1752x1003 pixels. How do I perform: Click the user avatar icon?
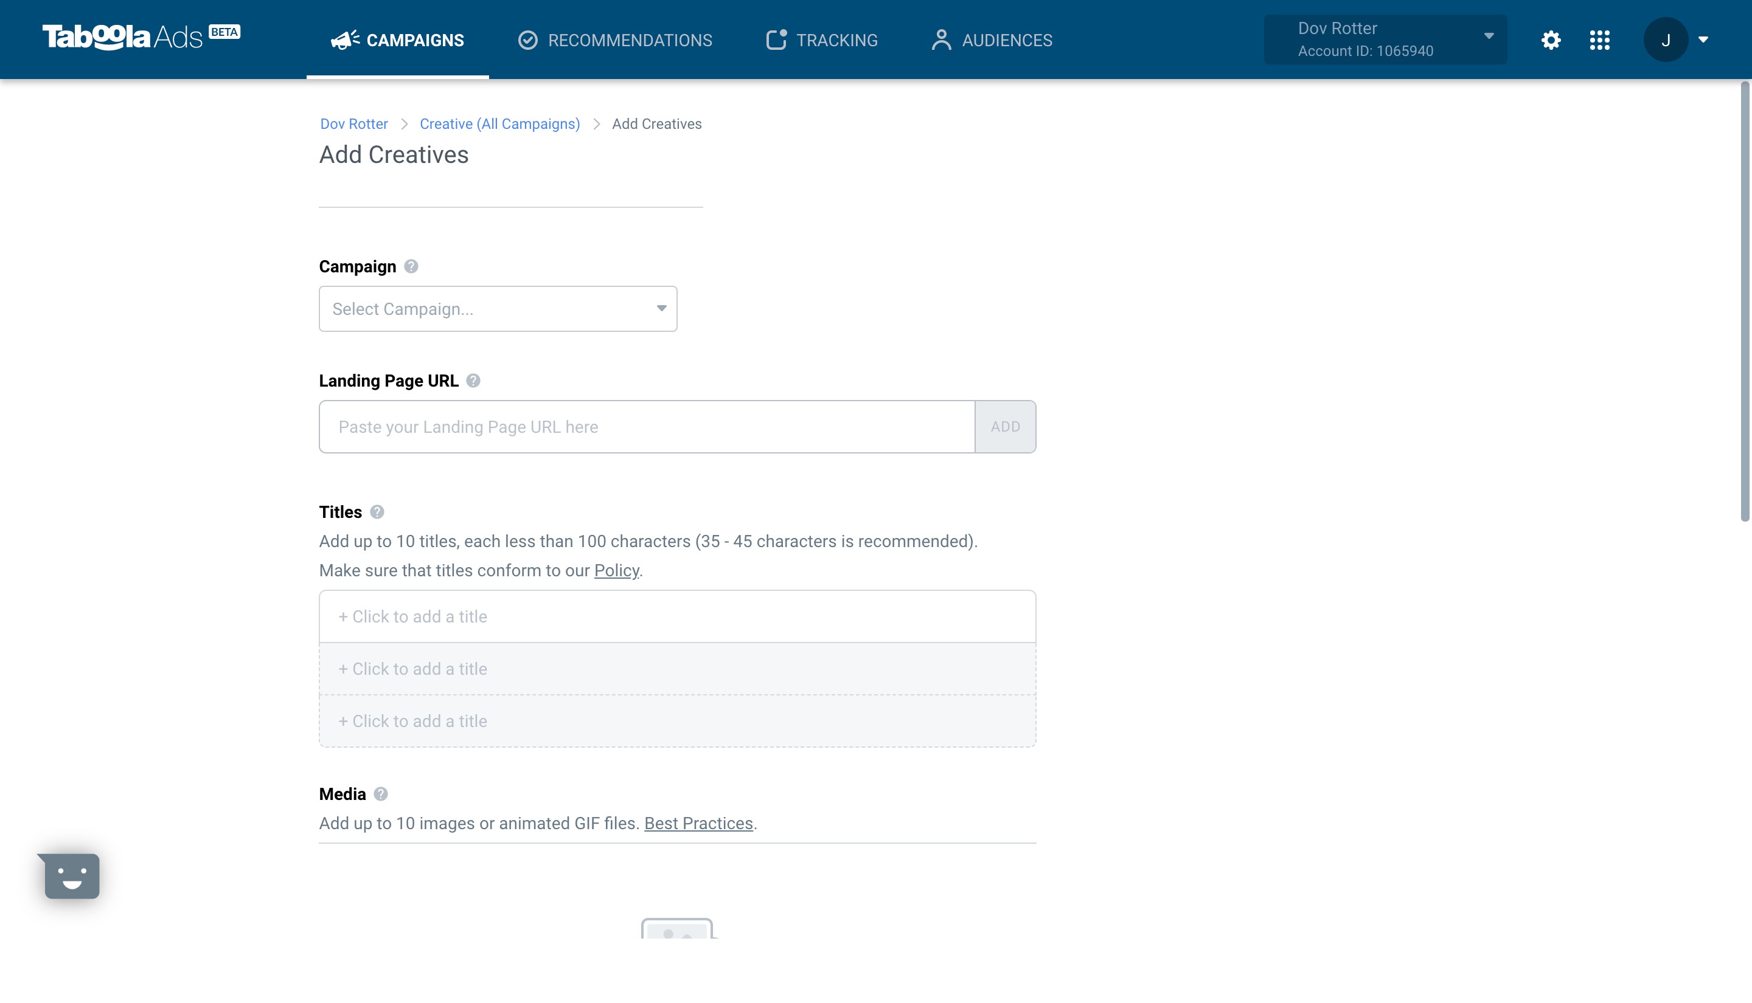[1667, 40]
